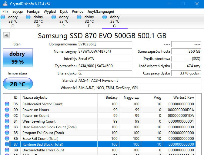Click the Własności features field
204x155 pixels.
(x=140, y=88)
